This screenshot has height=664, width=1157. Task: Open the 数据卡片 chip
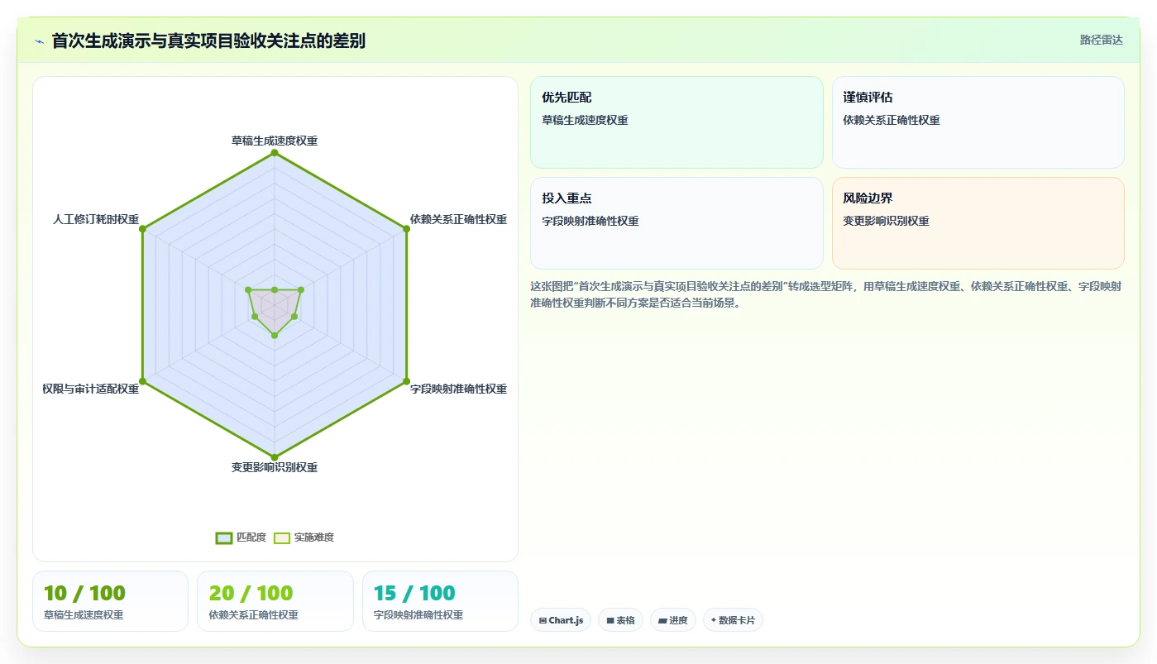pyautogui.click(x=733, y=620)
